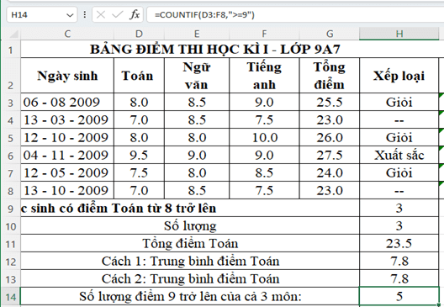Screen dimensions: 444x307
Task: Click the date cell 06 - 08 2009
Action: 67,102
